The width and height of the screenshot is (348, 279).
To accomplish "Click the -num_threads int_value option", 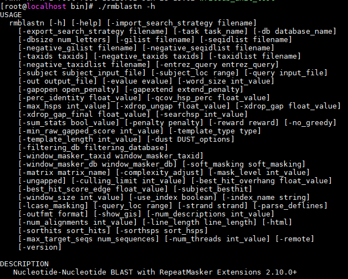I will 217,239.
